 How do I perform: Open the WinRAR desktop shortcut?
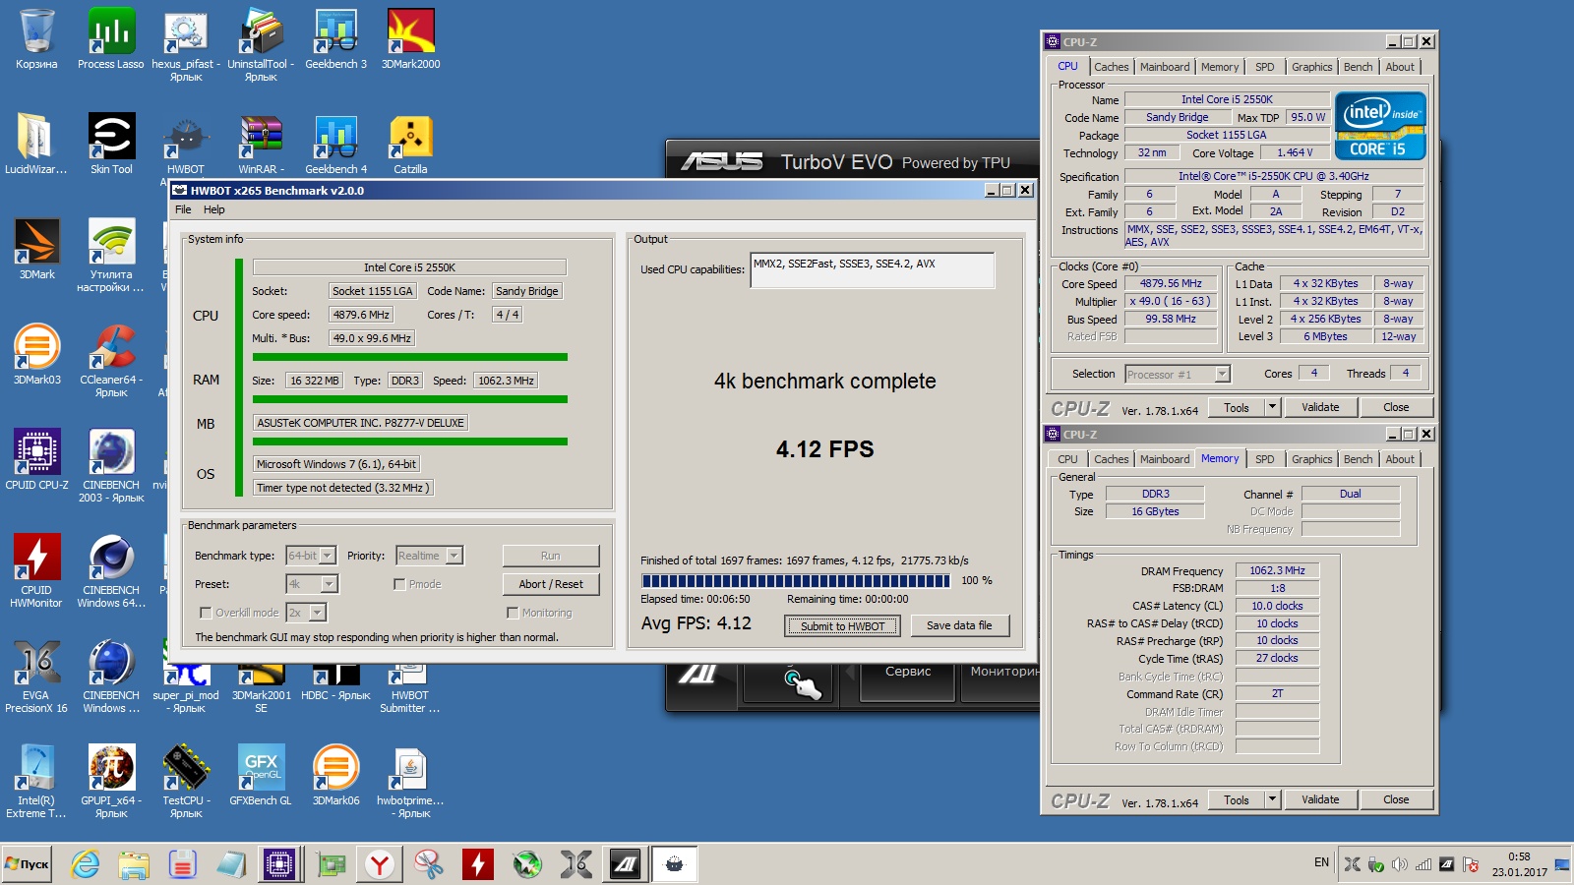pyautogui.click(x=261, y=144)
